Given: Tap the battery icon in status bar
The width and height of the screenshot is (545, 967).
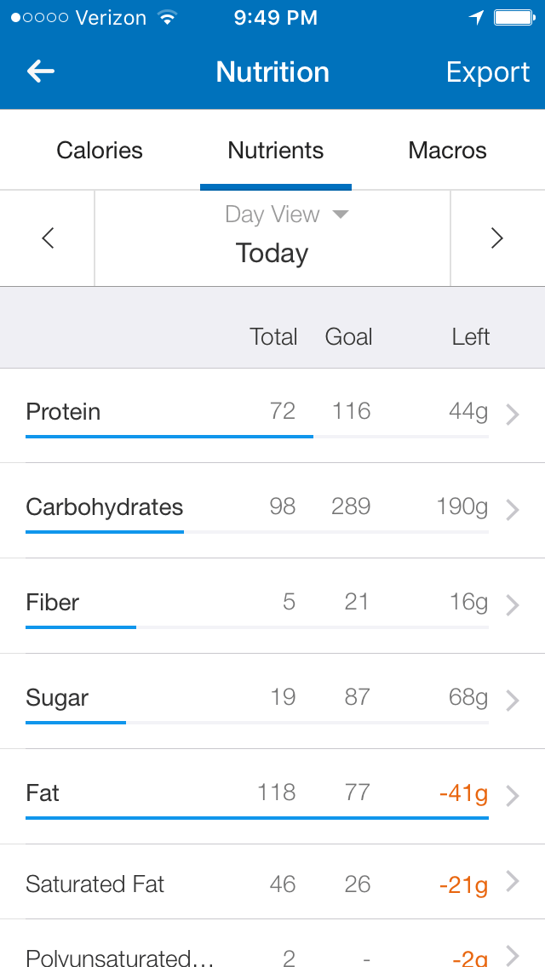Looking at the screenshot, I should pyautogui.click(x=513, y=18).
